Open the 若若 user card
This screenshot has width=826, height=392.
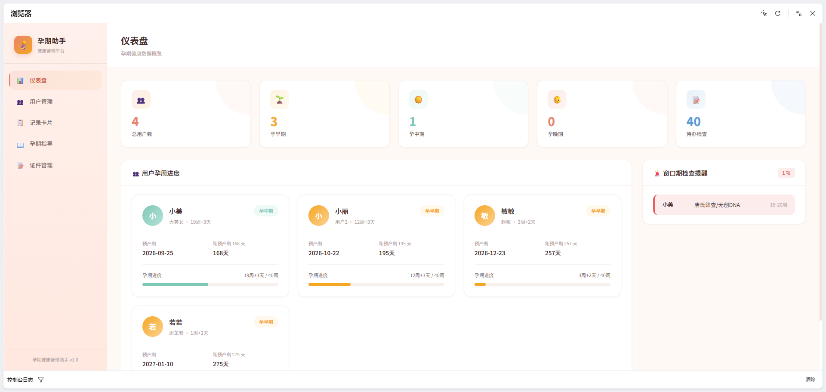click(x=210, y=338)
